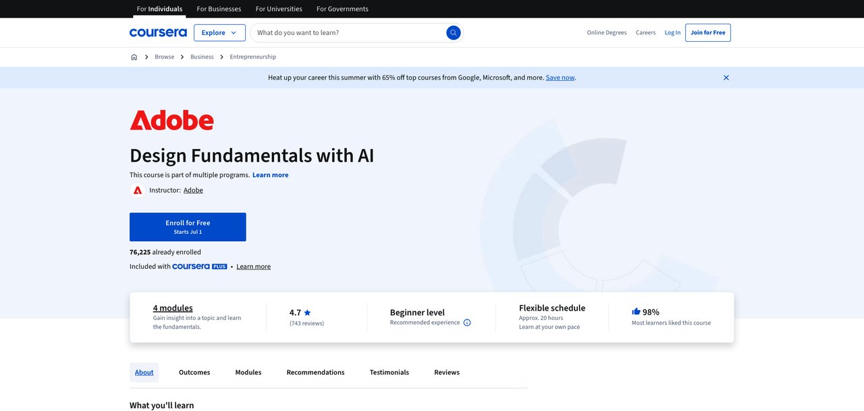Image resolution: width=864 pixels, height=411 pixels.
Task: Open Online Degrees link
Action: coord(607,32)
